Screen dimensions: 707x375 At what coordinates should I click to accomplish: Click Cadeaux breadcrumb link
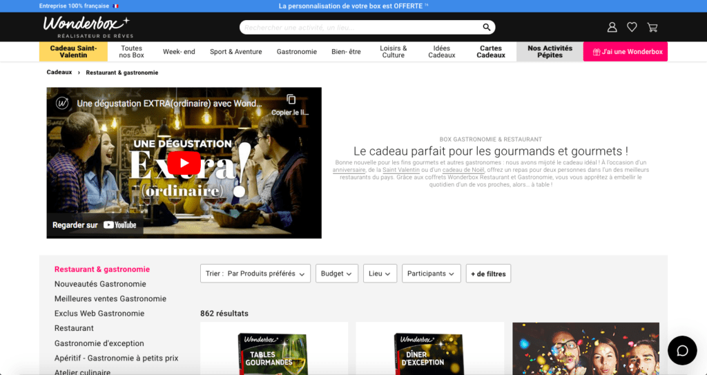click(59, 73)
